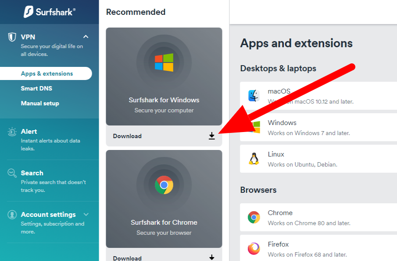397x261 pixels.
Task: Click the Account settings avatar icon
Action: click(12, 215)
